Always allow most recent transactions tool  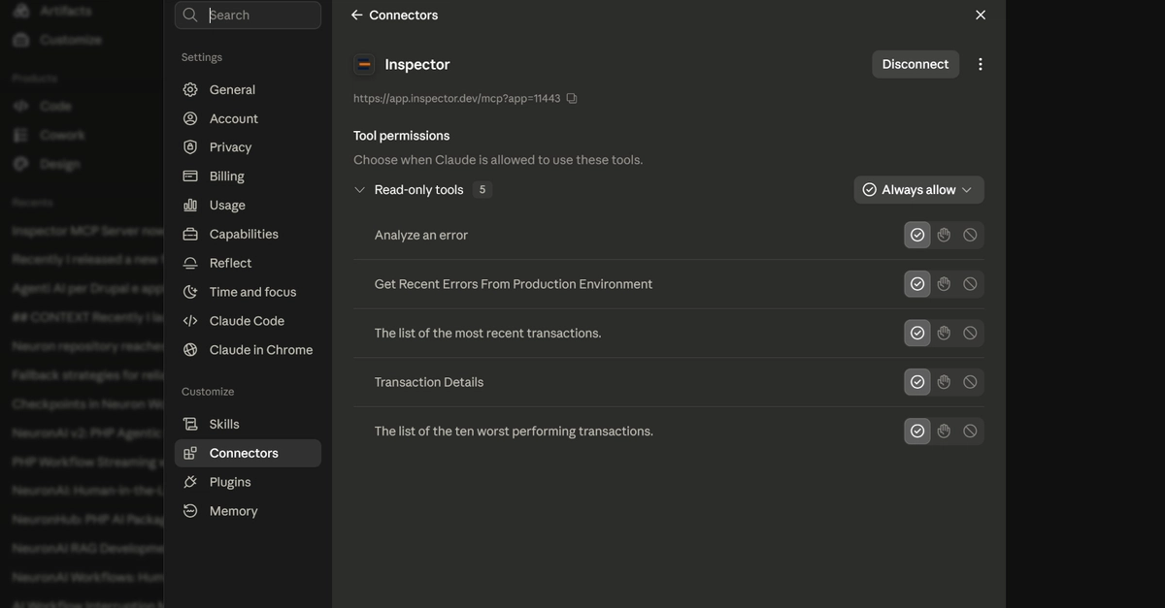click(917, 333)
